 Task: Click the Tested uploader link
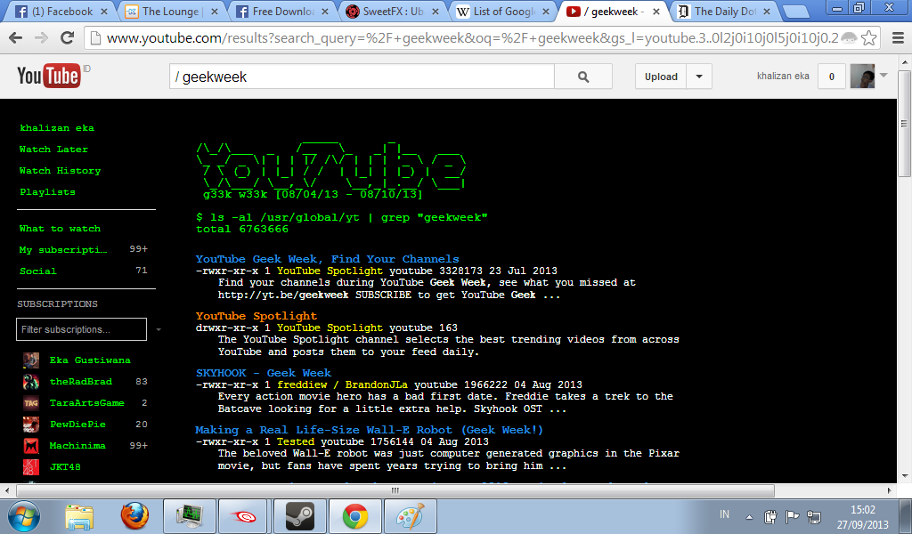(296, 441)
